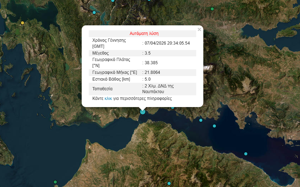Image resolution: width=300 pixels, height=187 pixels.
Task: Click the left cyan marker of the gulf pair
Action: coord(201,120)
